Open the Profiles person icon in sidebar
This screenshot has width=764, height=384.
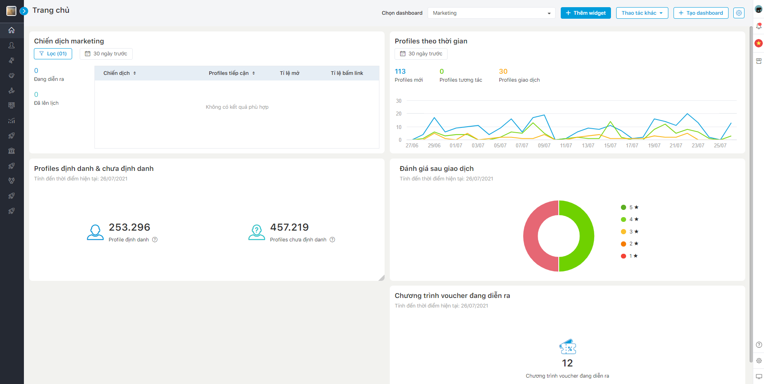[12, 45]
